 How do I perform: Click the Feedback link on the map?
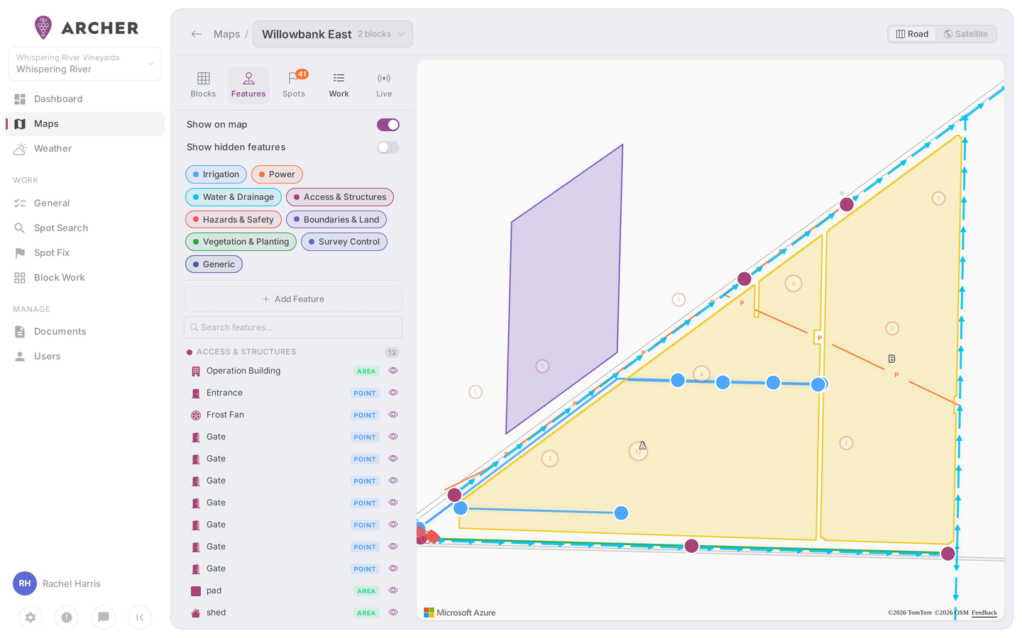tap(984, 612)
